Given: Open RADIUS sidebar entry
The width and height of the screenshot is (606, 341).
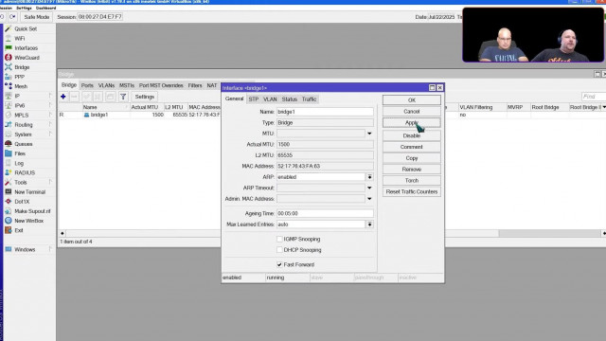Looking at the screenshot, I should (25, 172).
